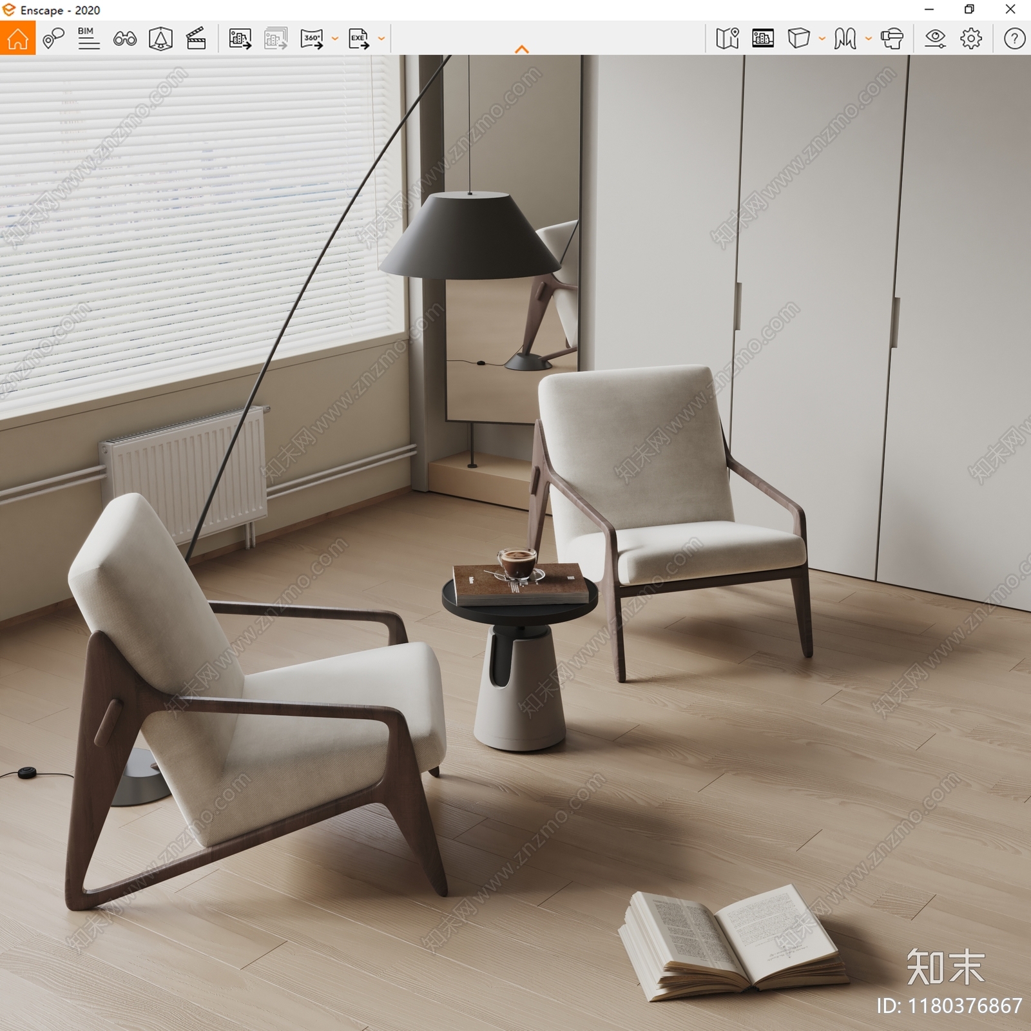Click the Screenshot export icon
1031x1031 pixels.
(x=240, y=39)
